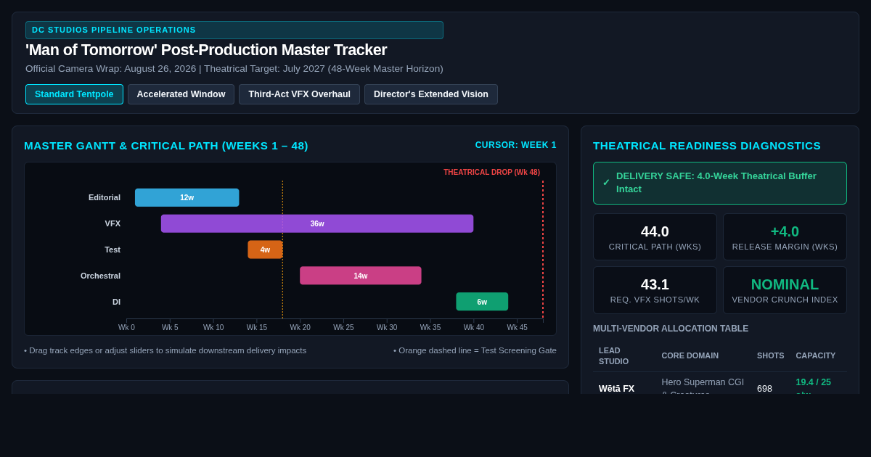871x457 pixels.
Task: Click the CAPACITY column header
Action: tap(816, 355)
